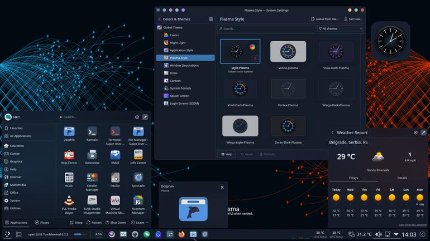430x241 pixels.
Task: Pin the application launcher open
Action: 145,117
